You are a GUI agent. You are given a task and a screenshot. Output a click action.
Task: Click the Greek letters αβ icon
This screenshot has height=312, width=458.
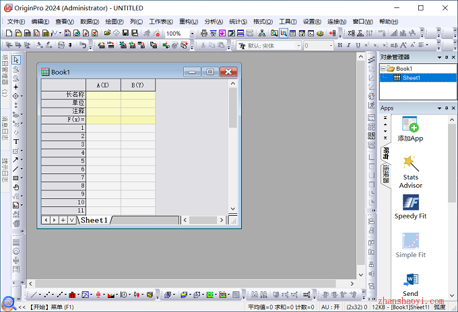(x=394, y=45)
